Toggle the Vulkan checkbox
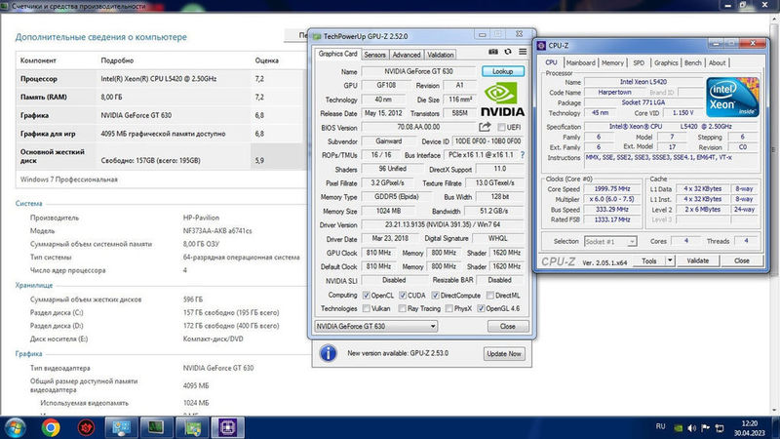The image size is (780, 439). tap(367, 308)
